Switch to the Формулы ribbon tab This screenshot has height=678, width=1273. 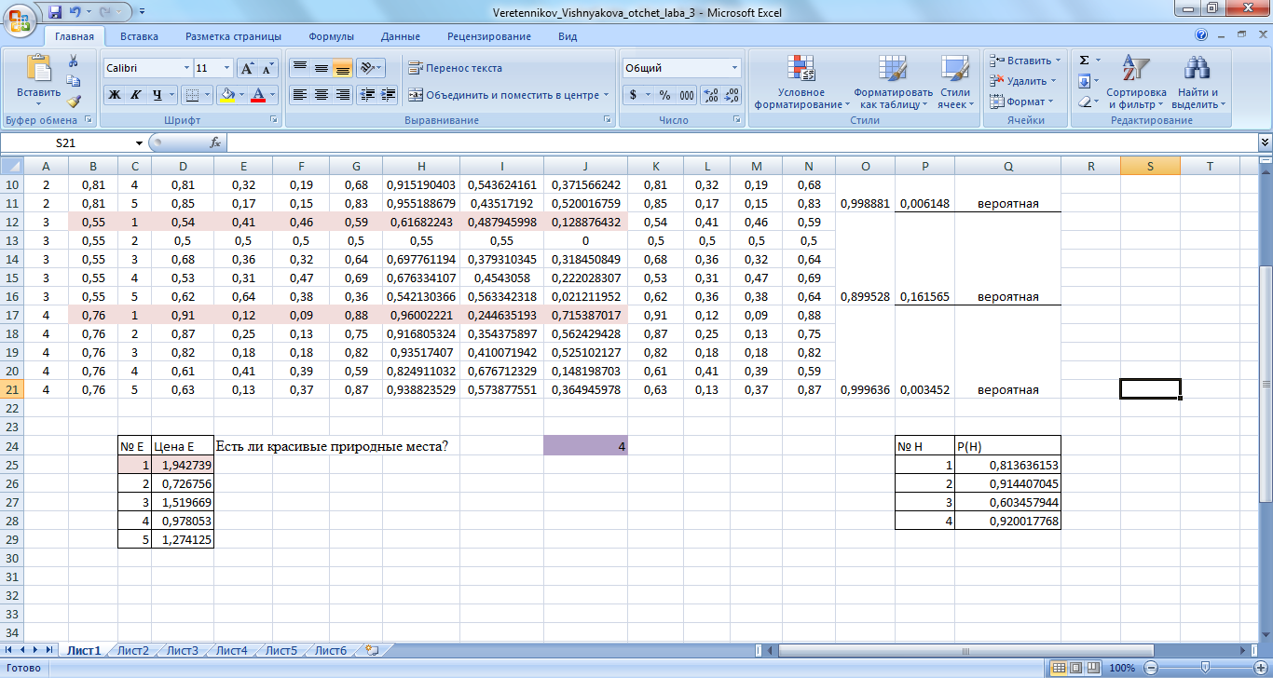click(x=331, y=36)
